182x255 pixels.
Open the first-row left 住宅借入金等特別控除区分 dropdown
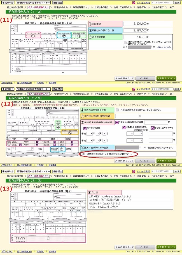pyautogui.click(x=130, y=134)
